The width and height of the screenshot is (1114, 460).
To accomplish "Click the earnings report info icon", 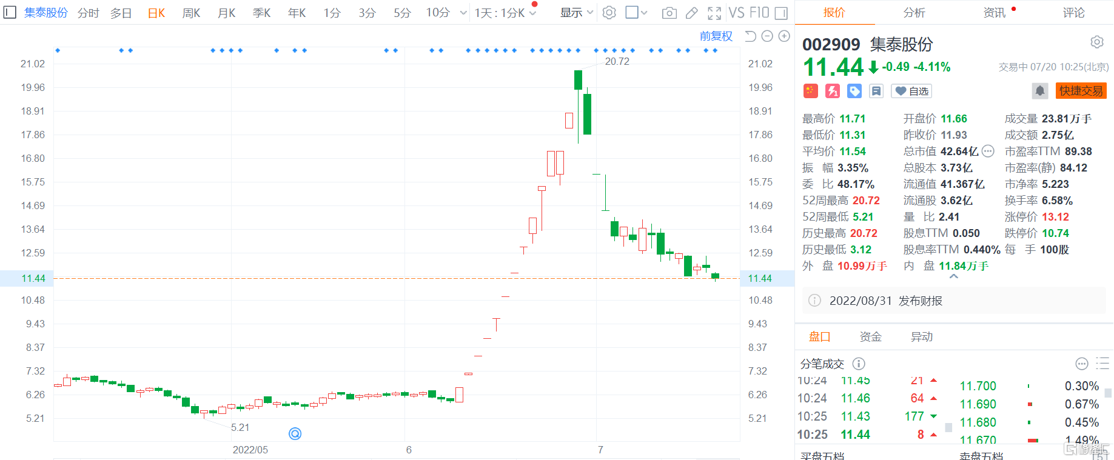I will pos(815,301).
